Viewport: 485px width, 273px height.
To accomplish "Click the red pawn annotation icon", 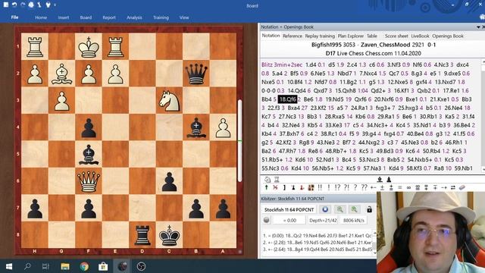I will click(x=302, y=187).
